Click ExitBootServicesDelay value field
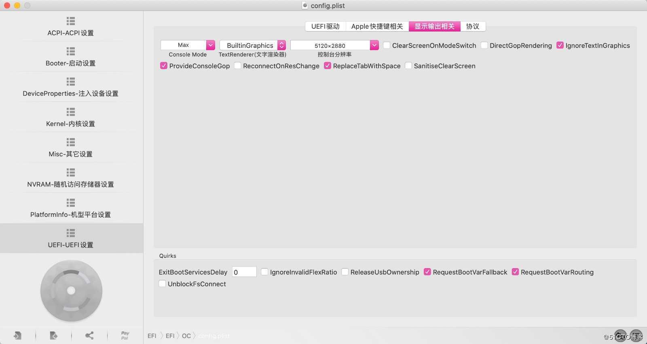 click(x=244, y=272)
